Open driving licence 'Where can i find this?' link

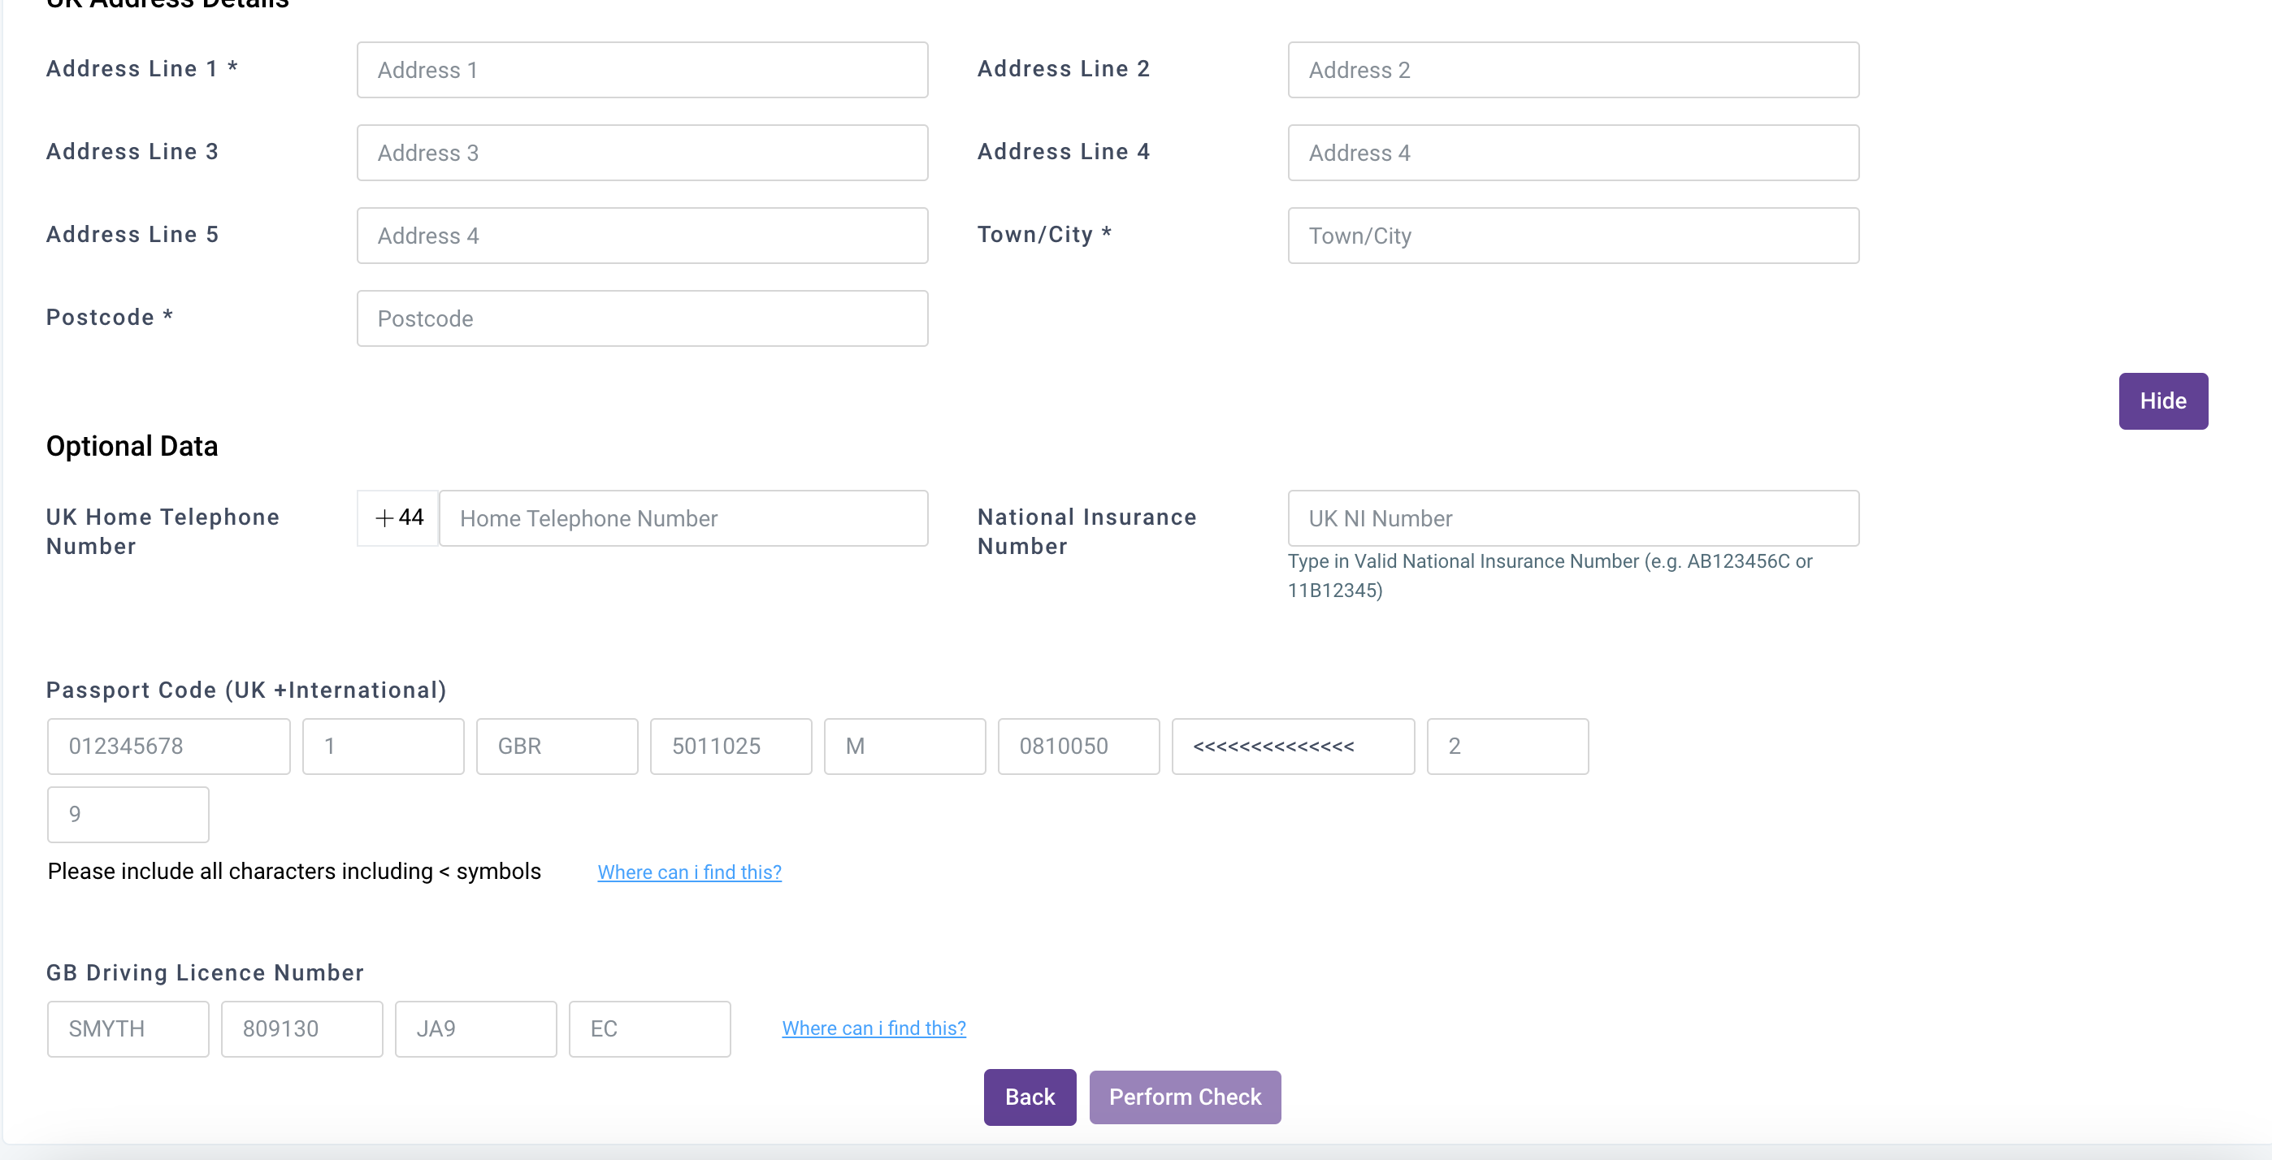click(x=874, y=1028)
